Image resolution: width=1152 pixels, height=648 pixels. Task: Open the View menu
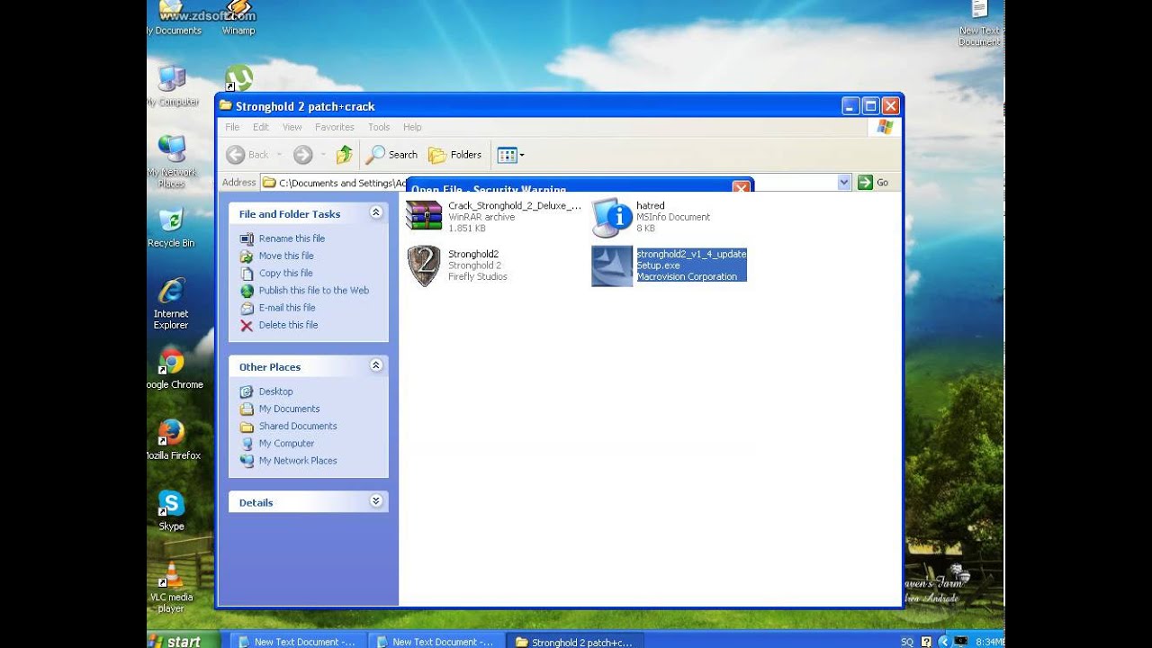coord(292,127)
